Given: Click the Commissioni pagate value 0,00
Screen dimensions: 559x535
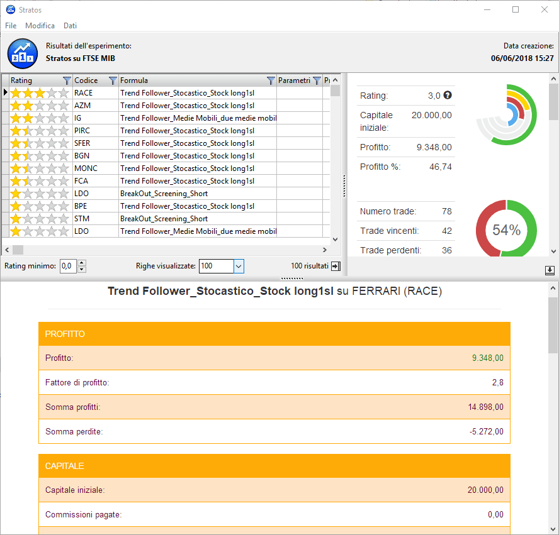Looking at the screenshot, I should 495,515.
